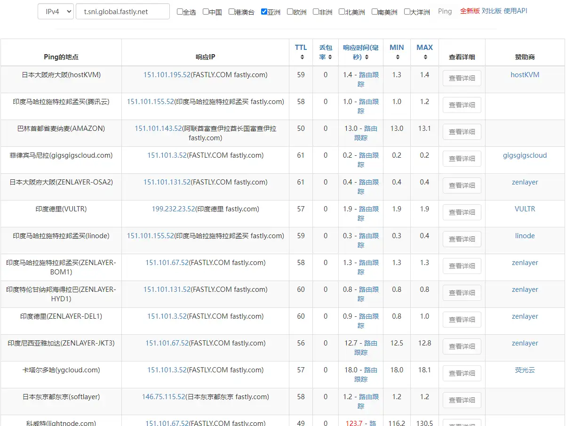
Task: Sort by MAX column arrows
Action: tap(425, 57)
